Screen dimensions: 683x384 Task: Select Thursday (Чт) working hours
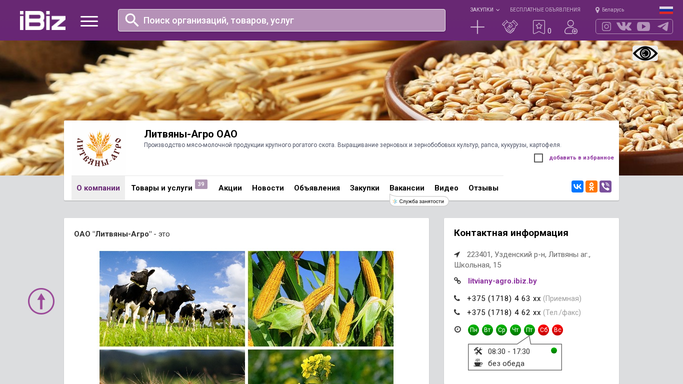515,330
